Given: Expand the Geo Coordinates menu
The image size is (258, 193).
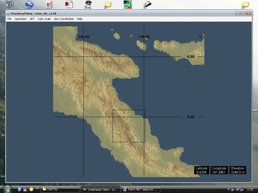Looking at the screenshot, I should coord(64,19).
